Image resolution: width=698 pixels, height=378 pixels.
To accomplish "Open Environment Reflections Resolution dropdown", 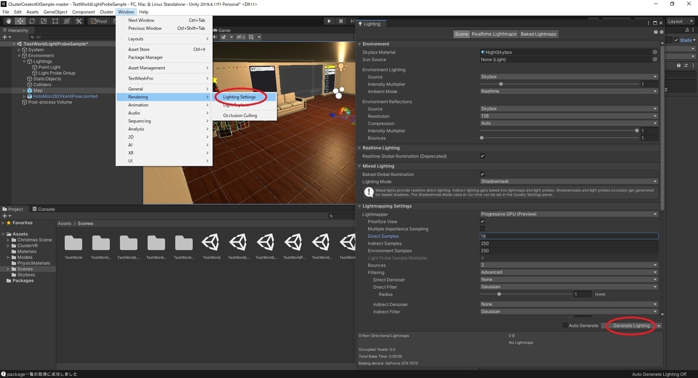I will point(568,116).
